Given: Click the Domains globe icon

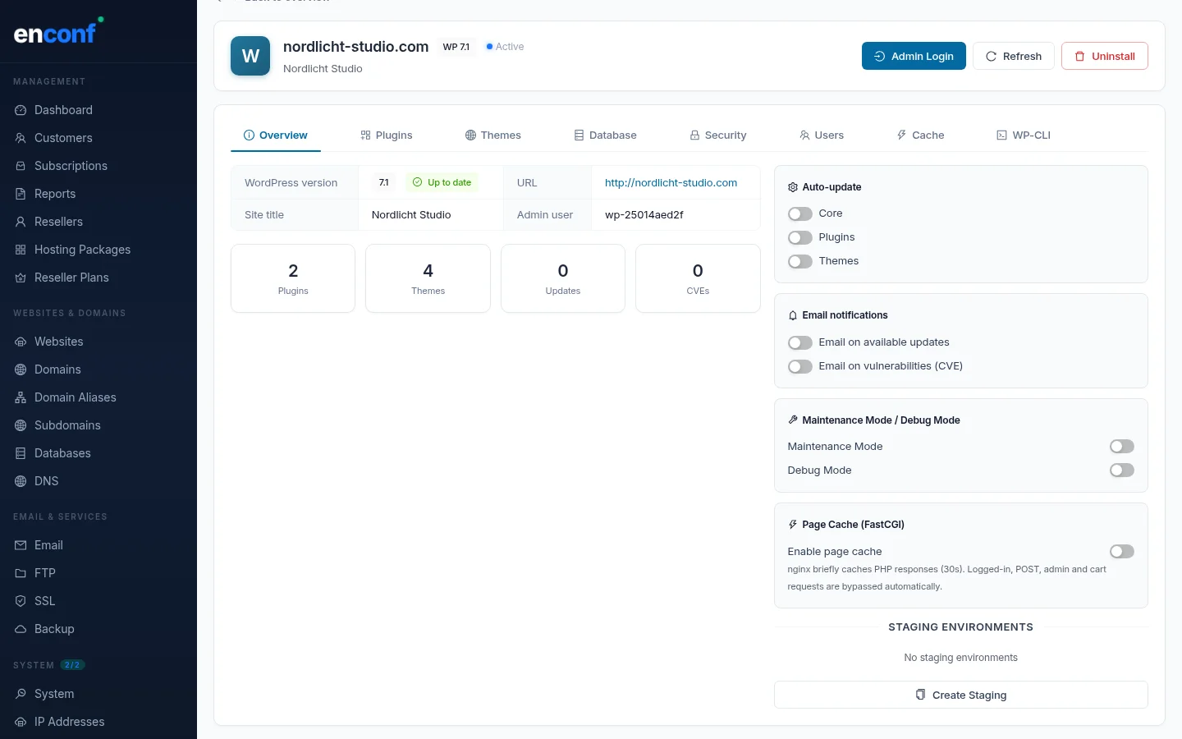Looking at the screenshot, I should tap(21, 369).
